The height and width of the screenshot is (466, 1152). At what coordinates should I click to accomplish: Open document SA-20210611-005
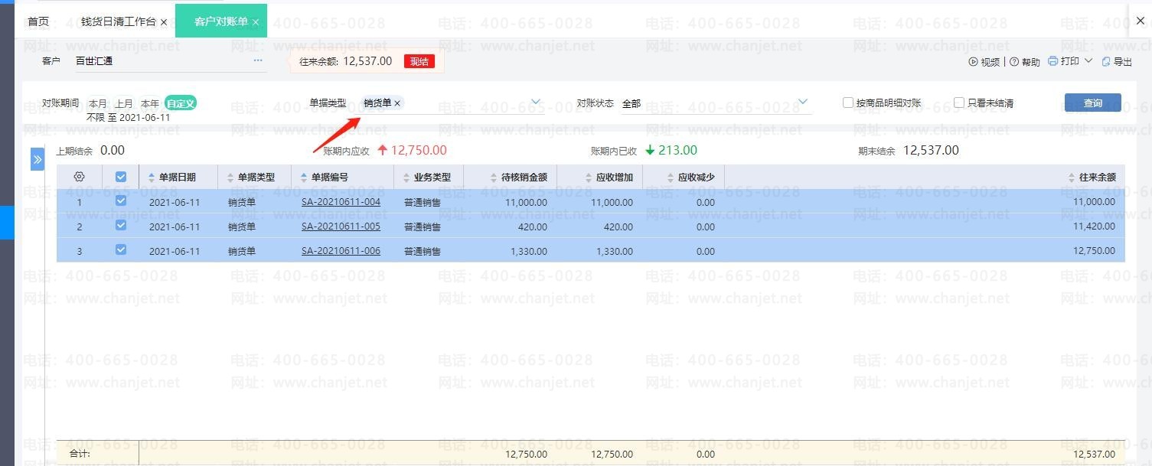pyautogui.click(x=341, y=226)
